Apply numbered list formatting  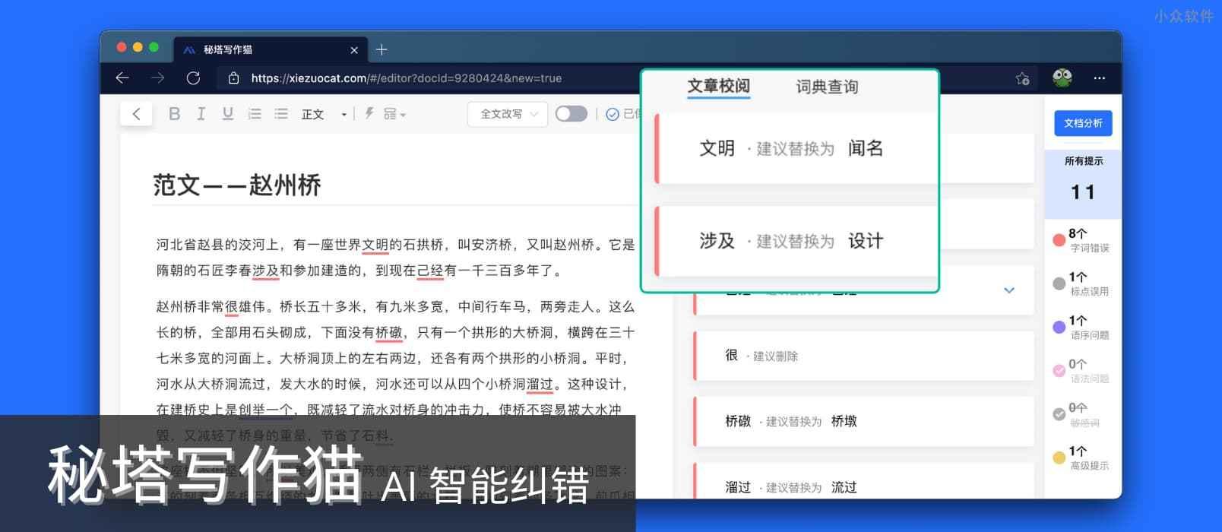(x=255, y=114)
